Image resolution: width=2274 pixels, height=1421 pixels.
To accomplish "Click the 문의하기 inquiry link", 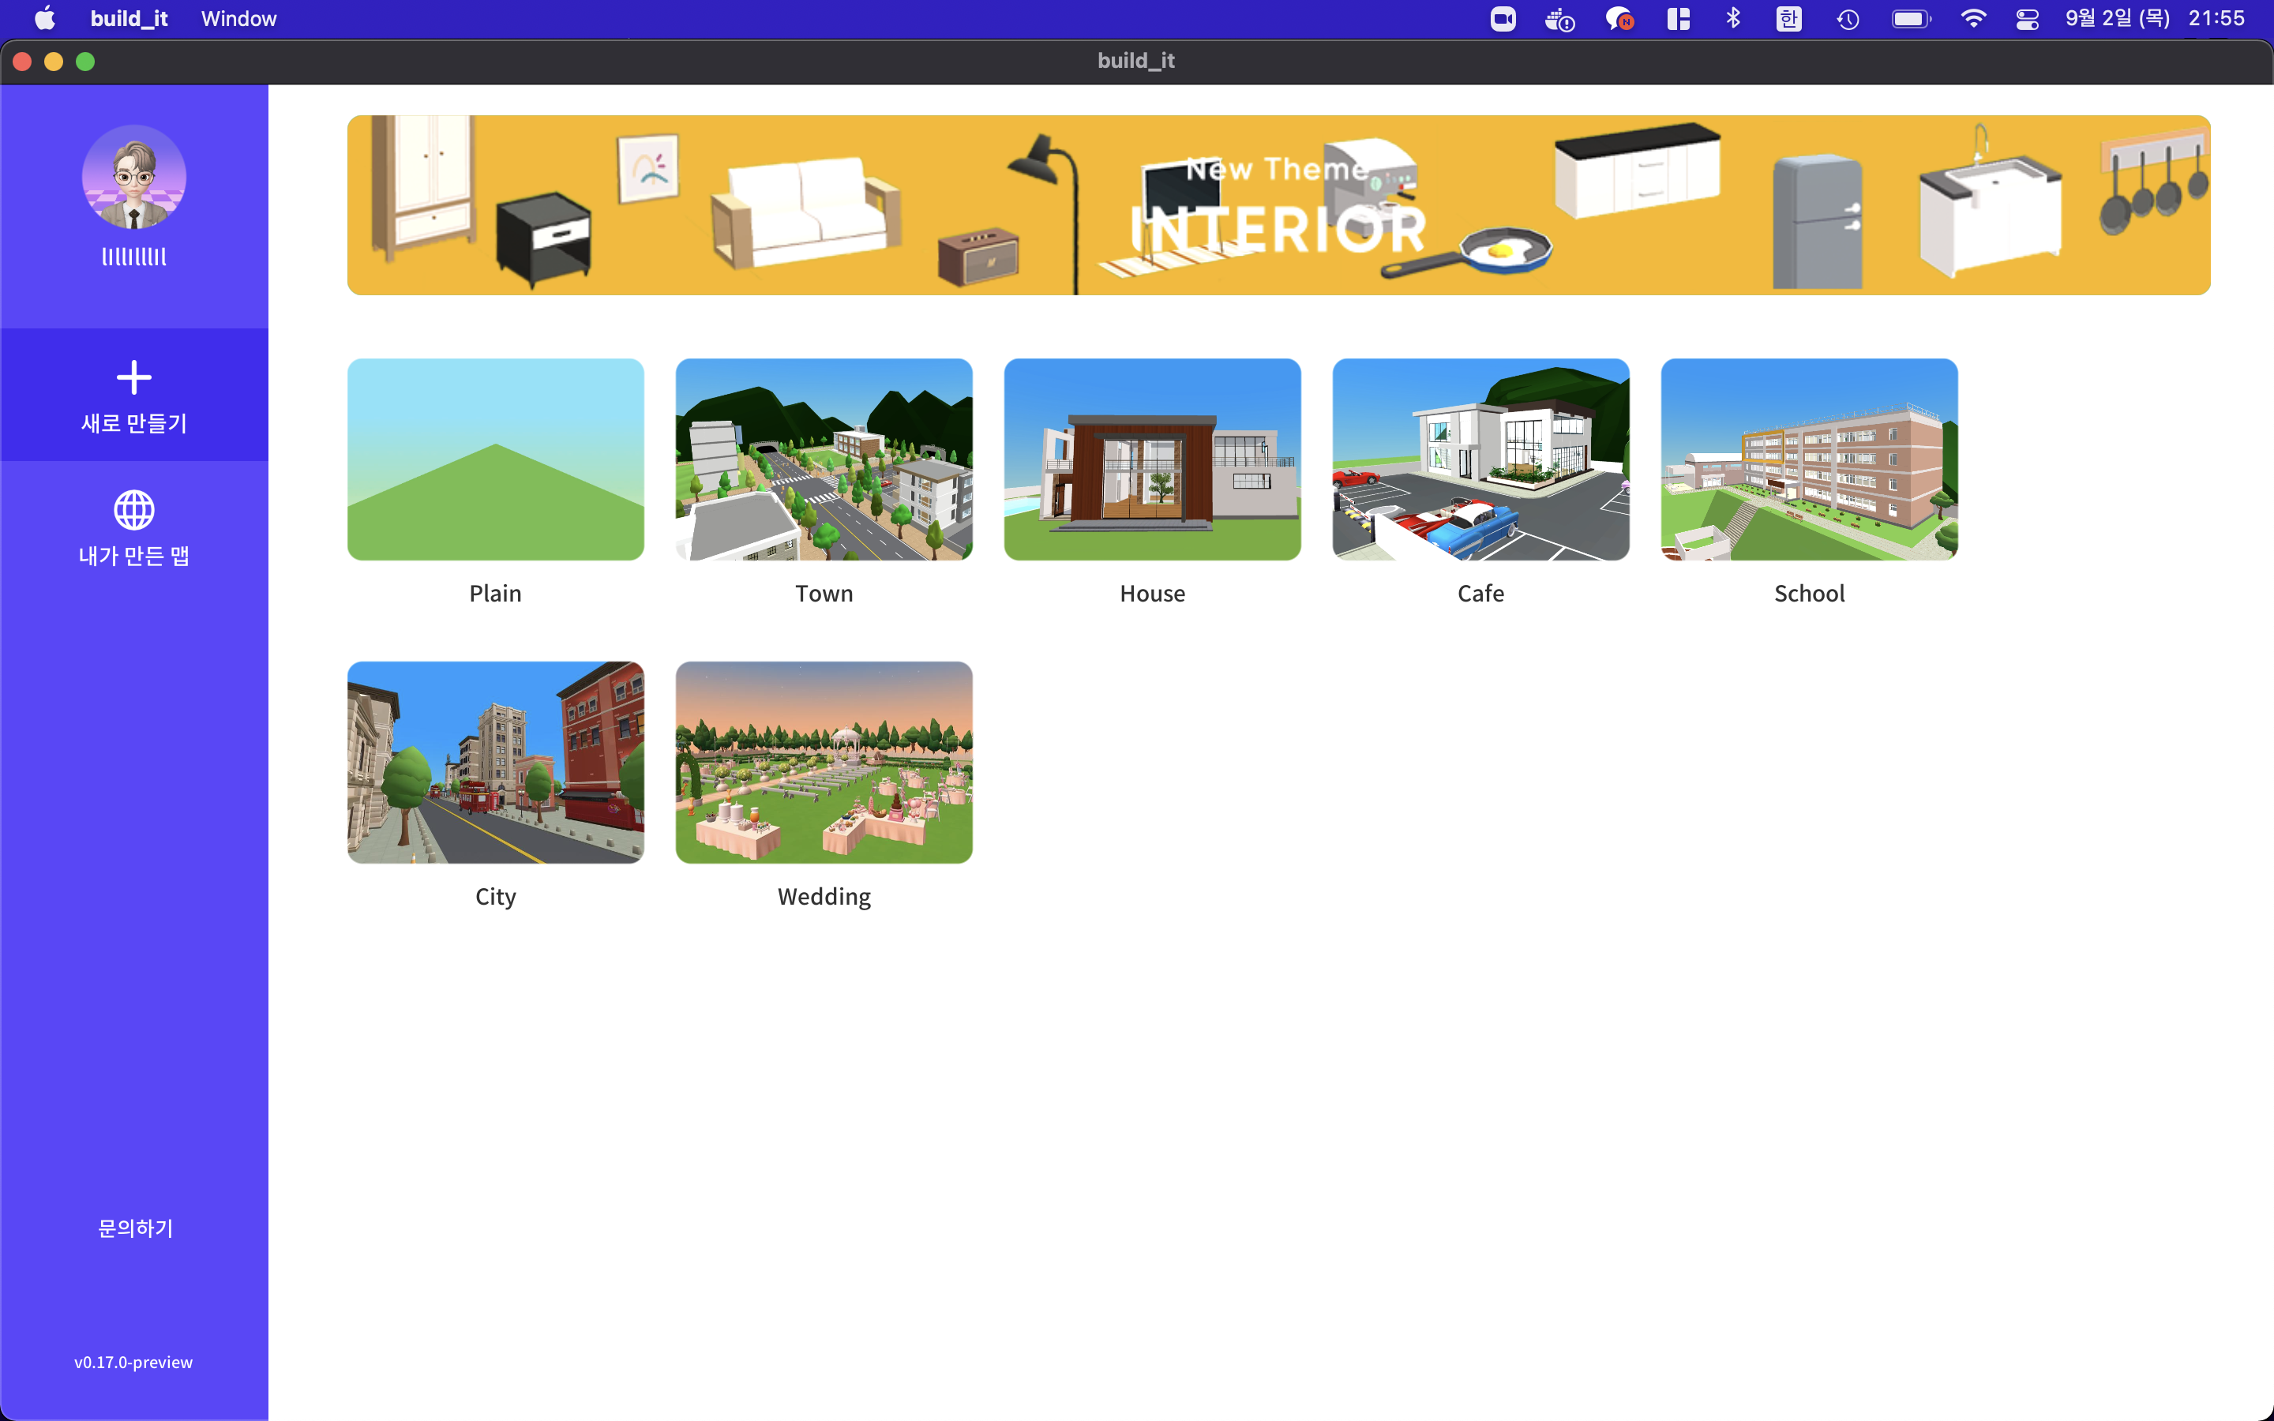I will [x=135, y=1228].
